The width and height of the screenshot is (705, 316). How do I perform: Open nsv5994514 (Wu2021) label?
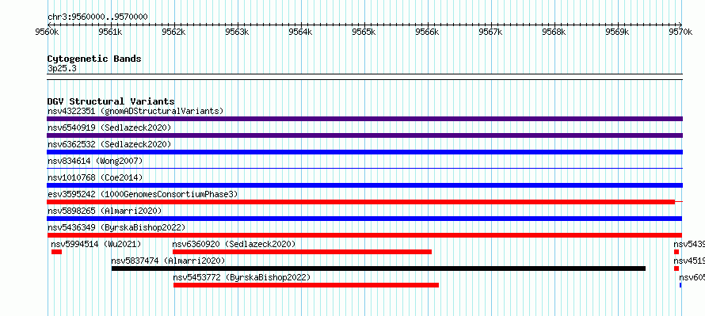click(96, 244)
